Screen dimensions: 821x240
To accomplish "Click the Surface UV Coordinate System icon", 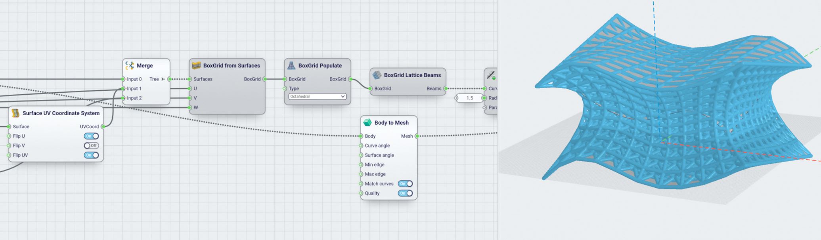I will (x=15, y=113).
